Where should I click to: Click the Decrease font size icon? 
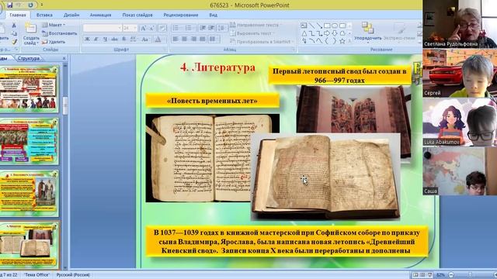click(152, 28)
